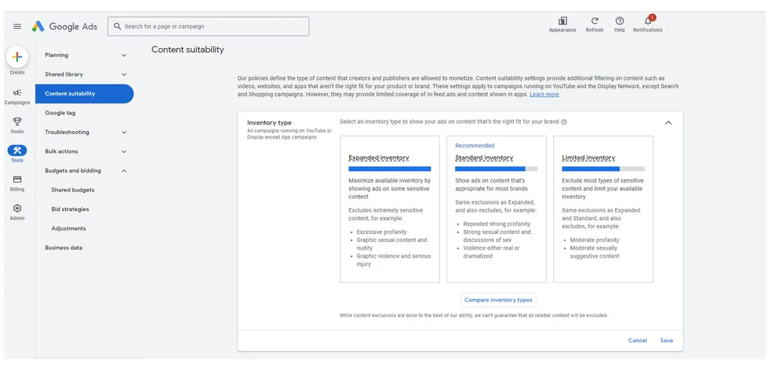The height and width of the screenshot is (366, 770).
Task: Open the hamburger main menu
Action: pyautogui.click(x=17, y=26)
